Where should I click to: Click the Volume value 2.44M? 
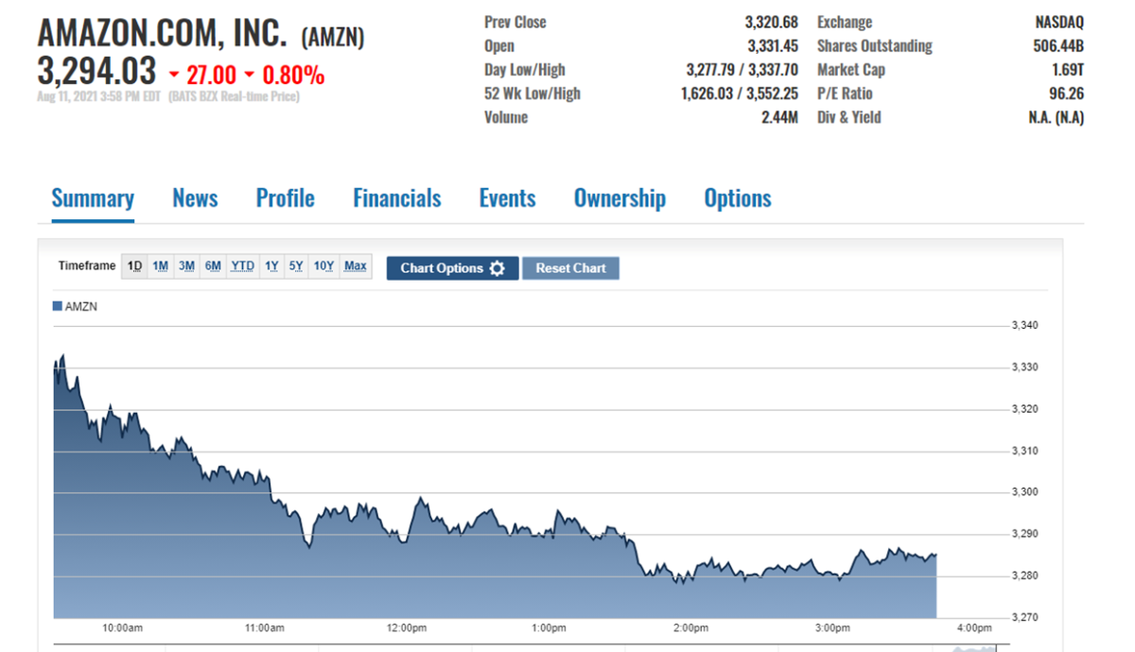(x=779, y=117)
